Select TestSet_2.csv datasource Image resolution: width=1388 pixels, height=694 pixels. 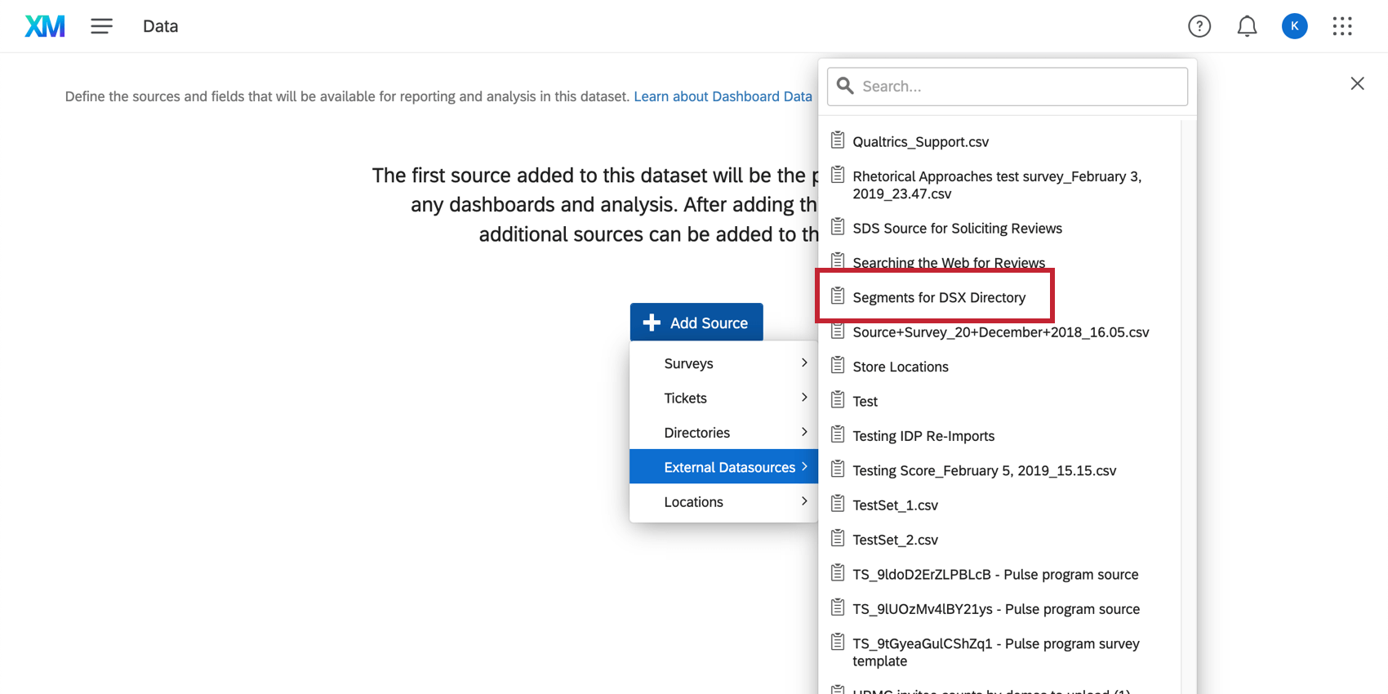895,540
